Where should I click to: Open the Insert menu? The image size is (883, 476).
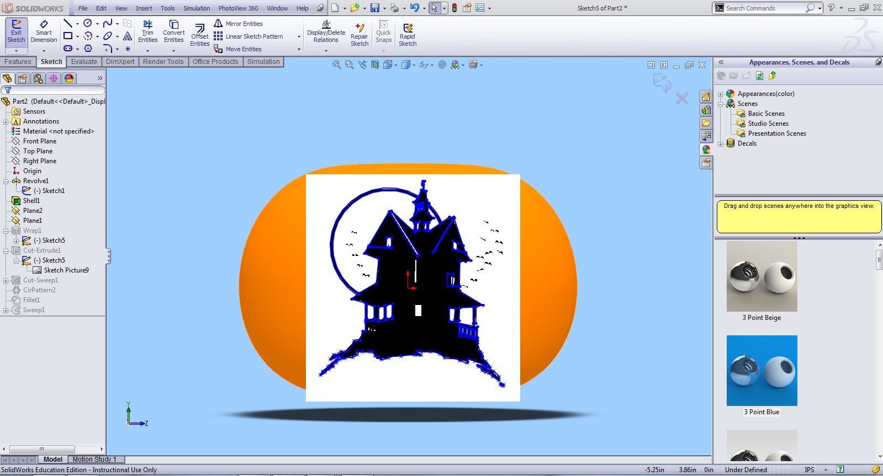(x=144, y=8)
